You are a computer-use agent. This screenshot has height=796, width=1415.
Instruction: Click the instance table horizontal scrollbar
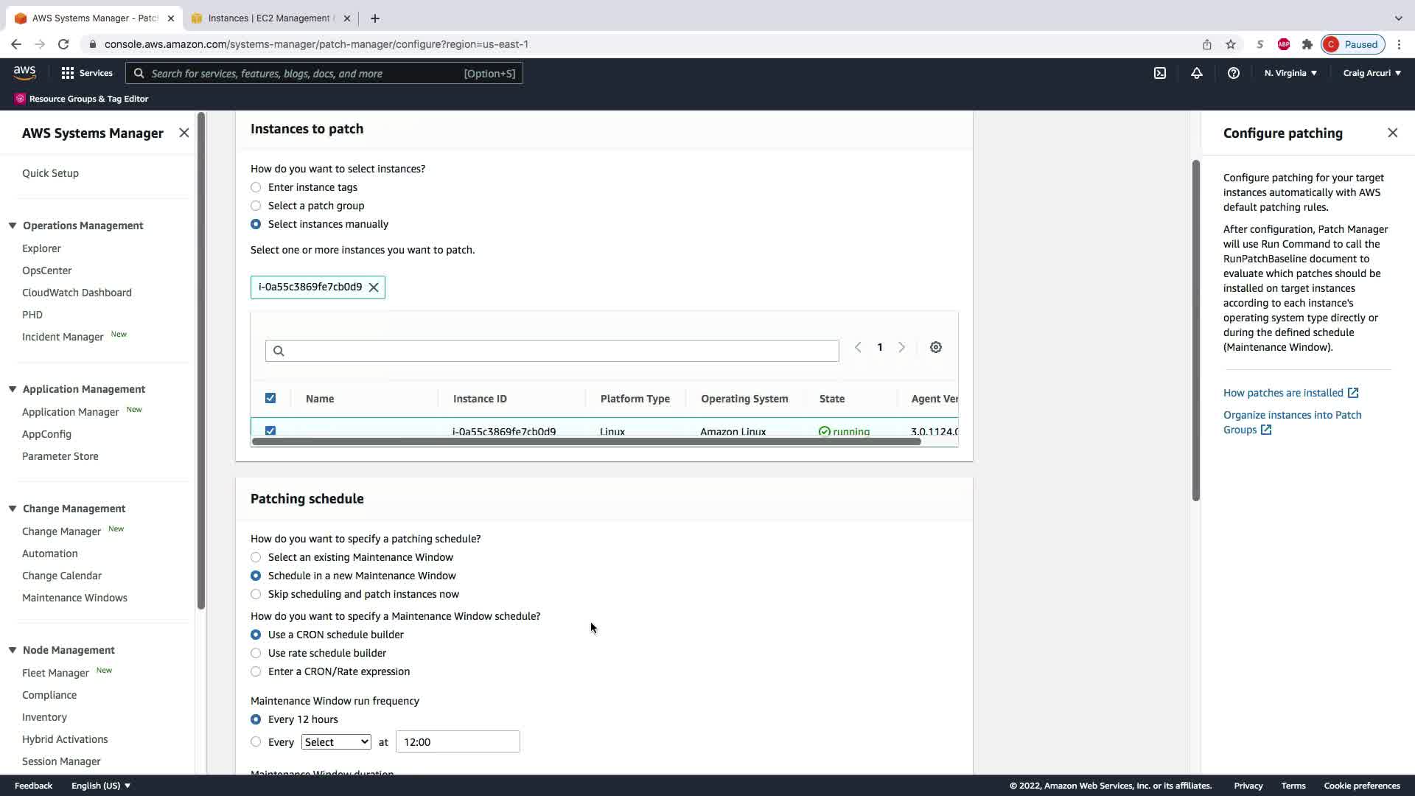[586, 441]
